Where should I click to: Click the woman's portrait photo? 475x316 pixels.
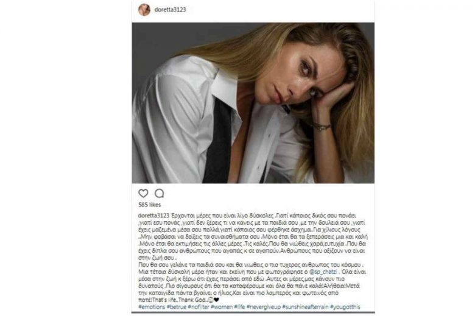coord(253,103)
